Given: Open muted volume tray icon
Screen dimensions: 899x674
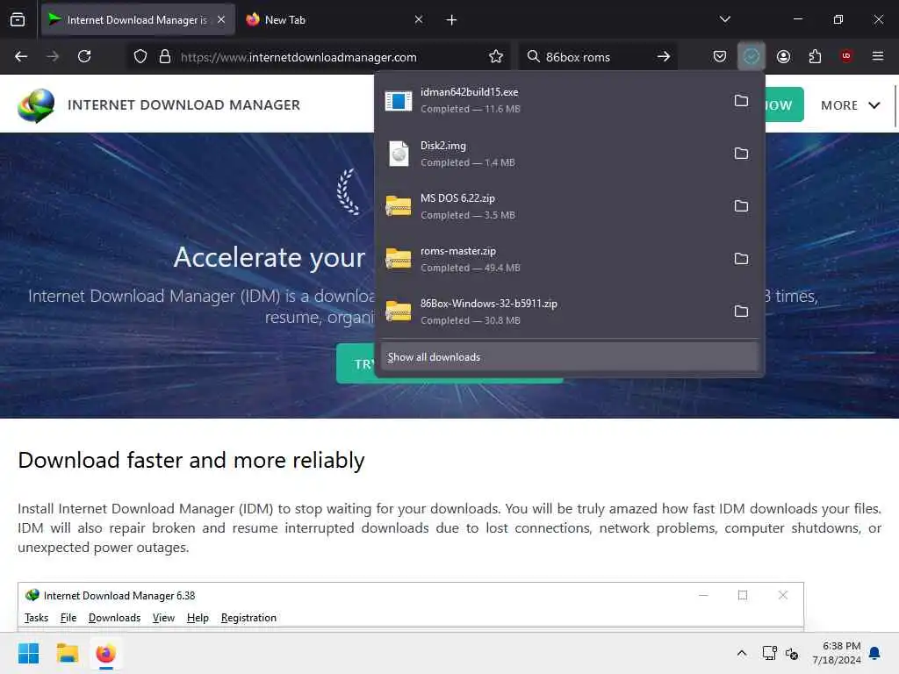Looking at the screenshot, I should pyautogui.click(x=792, y=653).
